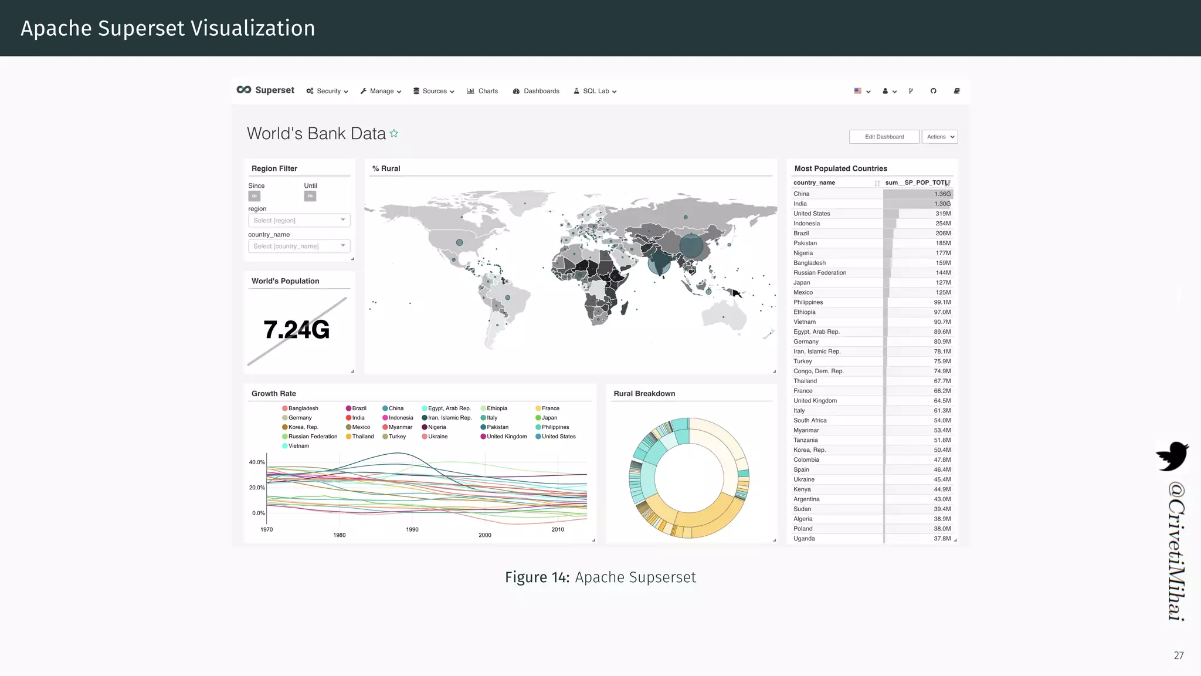Click the Brazil 206M row
The width and height of the screenshot is (1201, 676).
click(872, 234)
